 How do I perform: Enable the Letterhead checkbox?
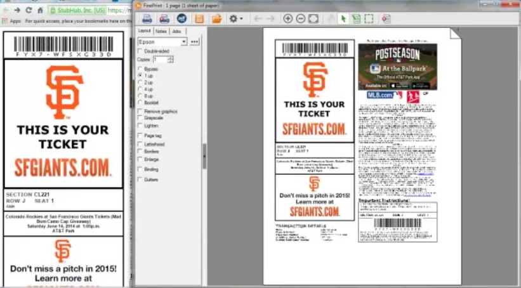click(x=140, y=144)
